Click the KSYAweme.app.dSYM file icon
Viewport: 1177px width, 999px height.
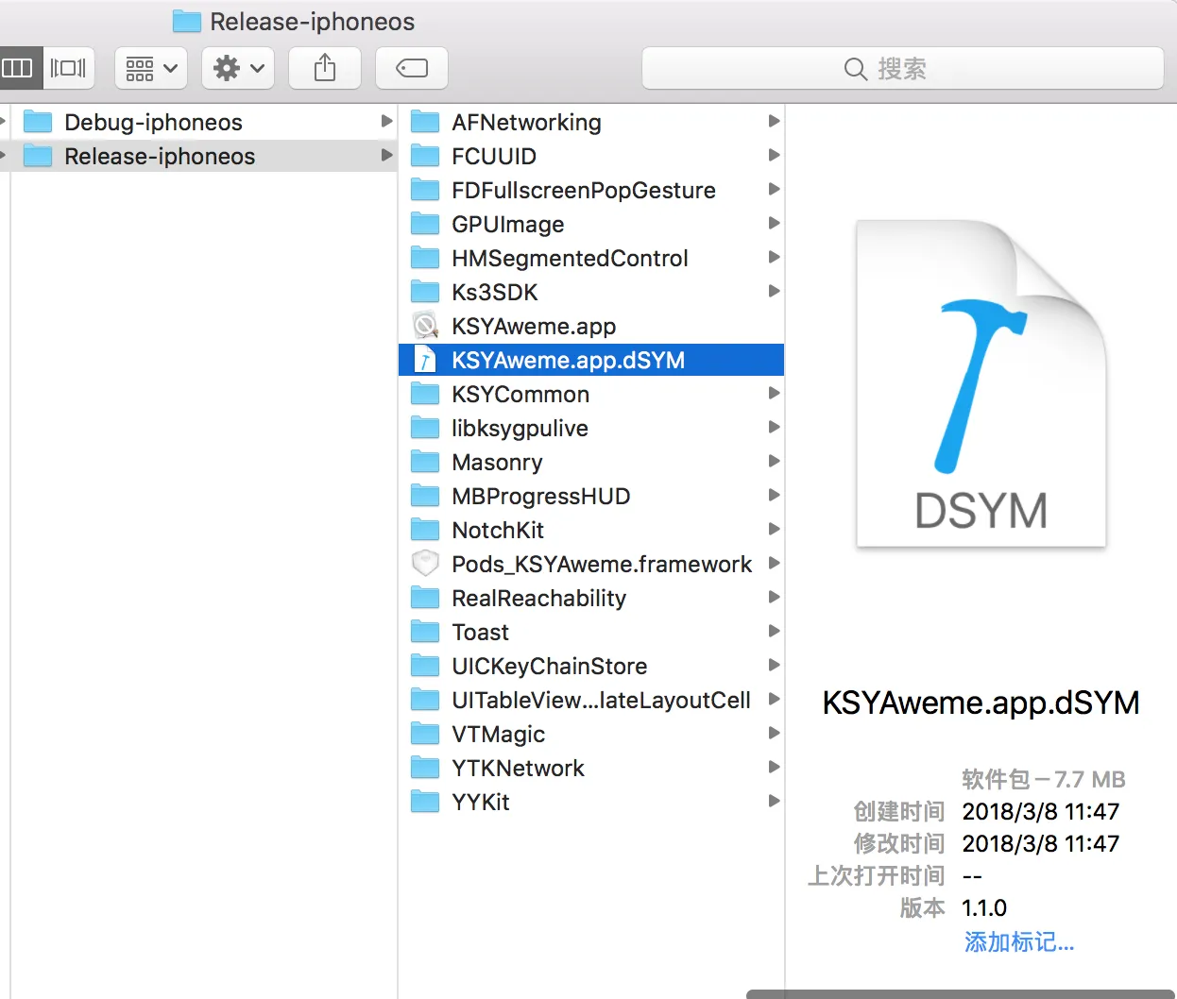(426, 360)
